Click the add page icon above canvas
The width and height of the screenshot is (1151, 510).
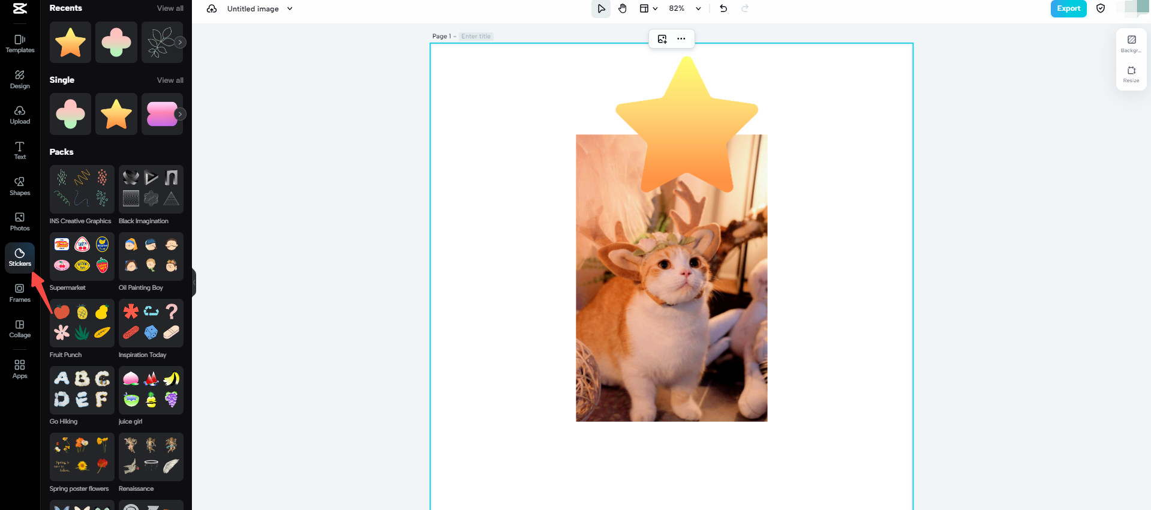662,39
